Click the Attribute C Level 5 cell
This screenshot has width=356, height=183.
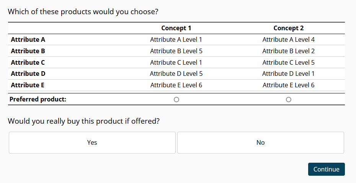289,62
